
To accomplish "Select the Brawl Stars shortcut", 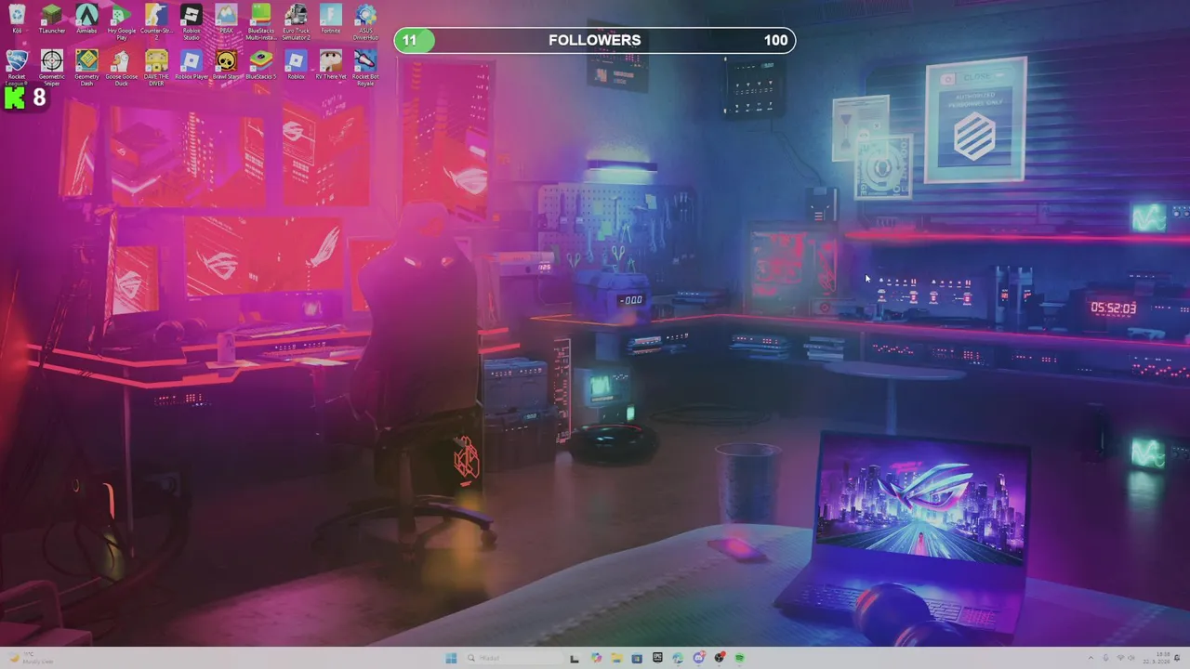I will (x=226, y=66).
